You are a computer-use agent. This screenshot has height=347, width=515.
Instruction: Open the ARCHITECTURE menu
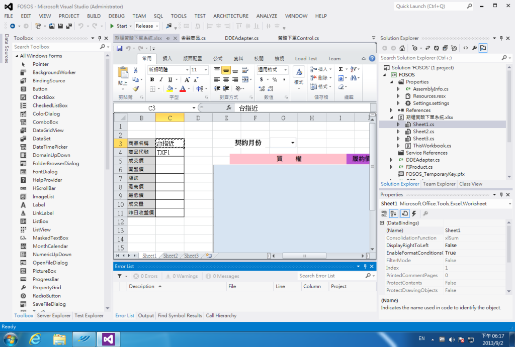231,16
